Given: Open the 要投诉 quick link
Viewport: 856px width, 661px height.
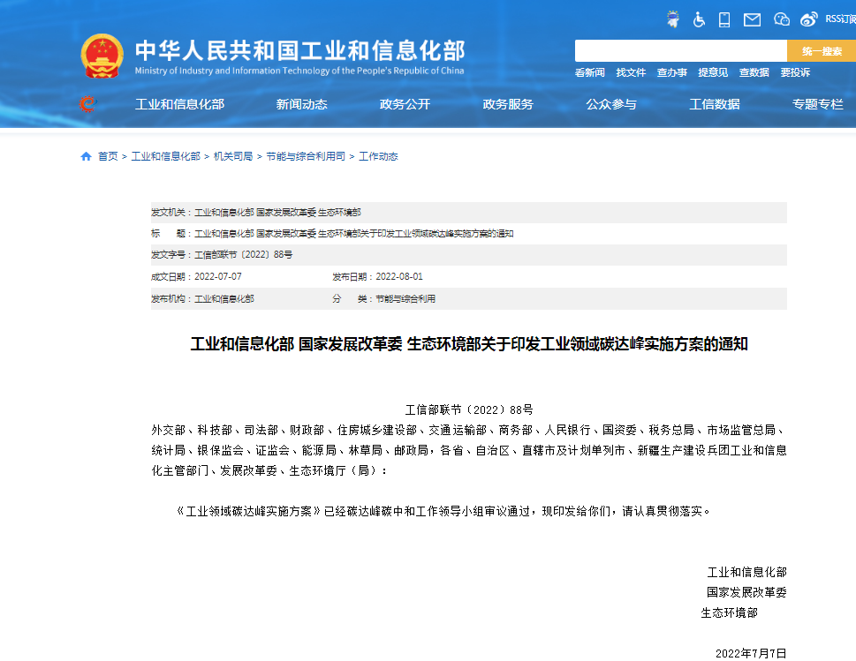Looking at the screenshot, I should click(795, 72).
